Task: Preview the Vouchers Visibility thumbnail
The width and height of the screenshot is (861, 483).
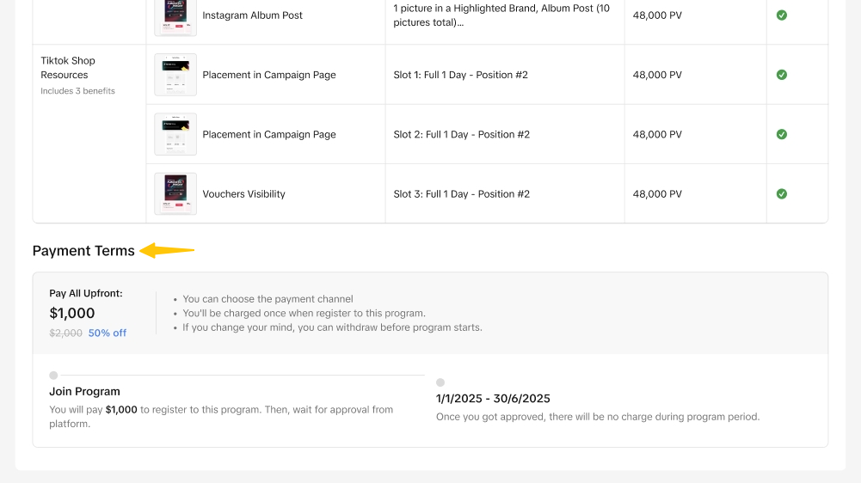Action: [175, 194]
